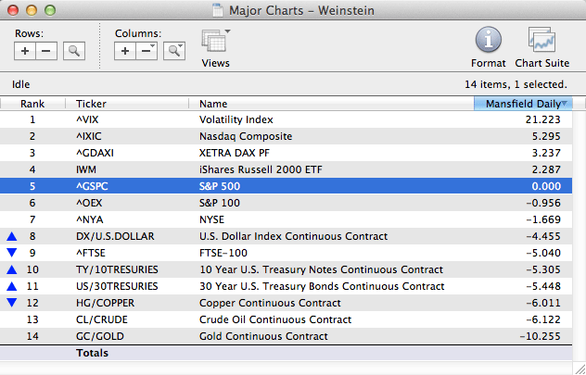Sort by Mansfield Daily column
The width and height of the screenshot is (586, 375).
click(x=522, y=104)
